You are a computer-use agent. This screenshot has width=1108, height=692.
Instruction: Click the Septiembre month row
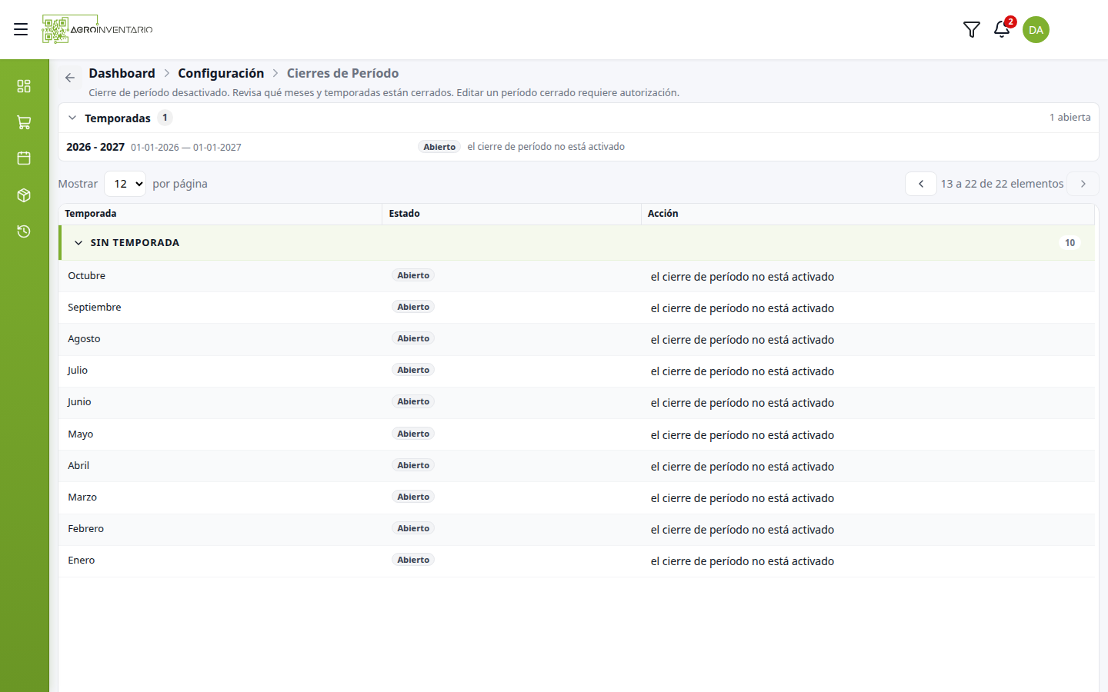576,308
